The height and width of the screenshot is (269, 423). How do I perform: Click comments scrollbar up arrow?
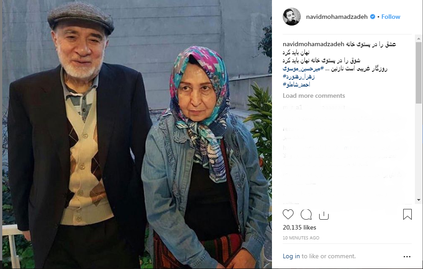pyautogui.click(x=419, y=39)
